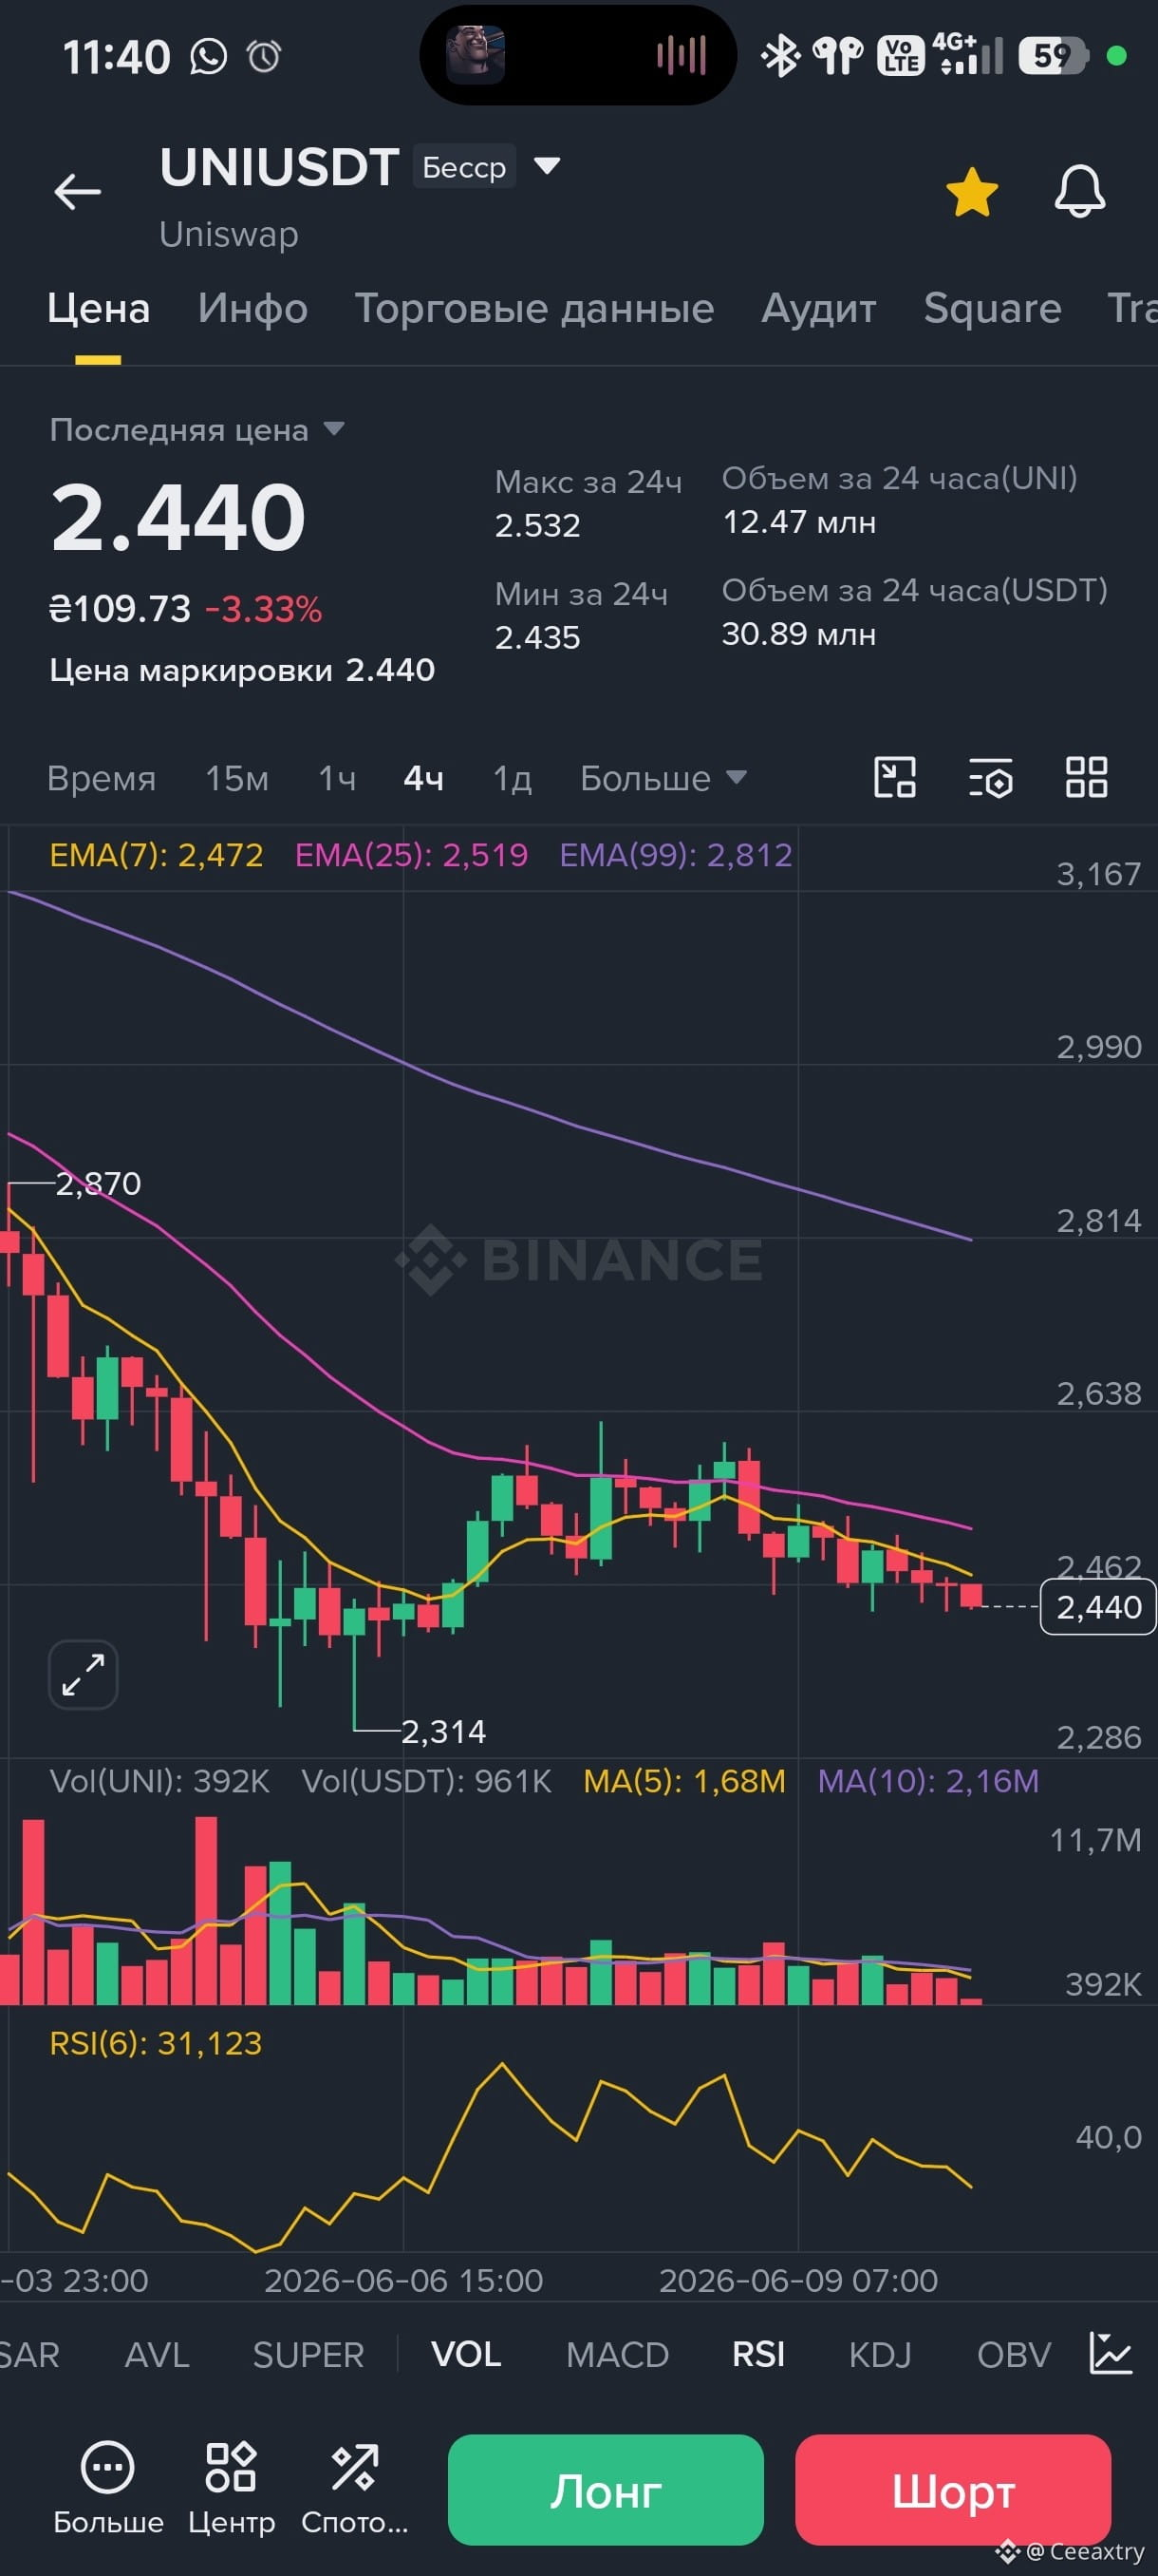This screenshot has width=1158, height=2576.
Task: Click the Цена маркировки 2.440 text
Action: 243,670
